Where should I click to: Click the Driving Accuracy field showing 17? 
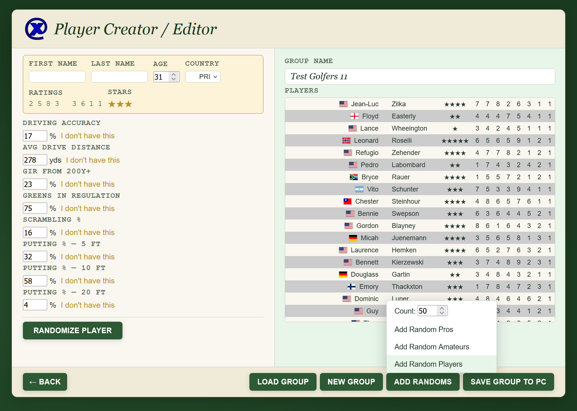click(x=35, y=136)
